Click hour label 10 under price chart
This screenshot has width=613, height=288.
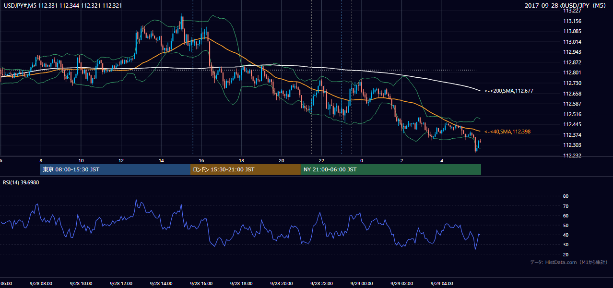click(x=81, y=160)
